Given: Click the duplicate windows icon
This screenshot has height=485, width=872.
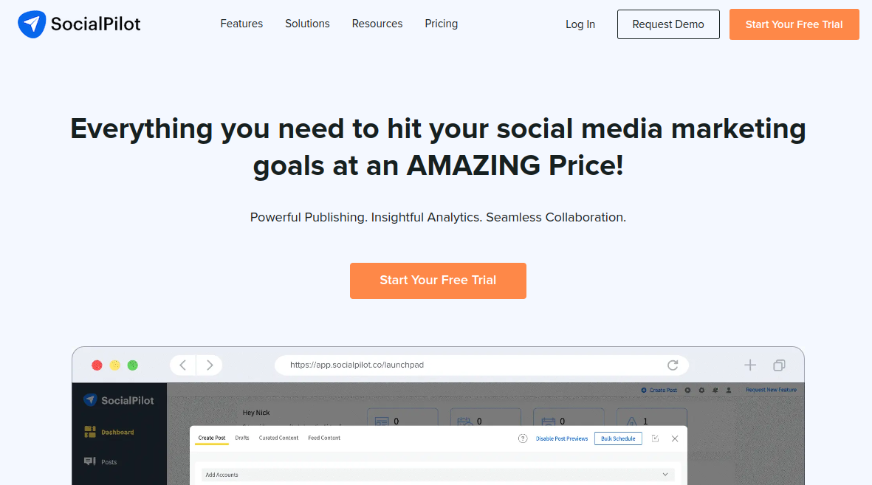Looking at the screenshot, I should (779, 365).
